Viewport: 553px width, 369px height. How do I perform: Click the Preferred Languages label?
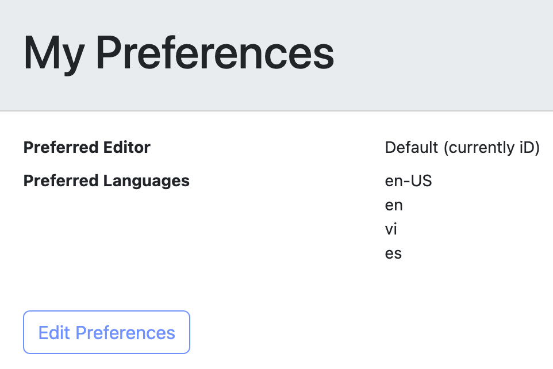[x=106, y=181]
